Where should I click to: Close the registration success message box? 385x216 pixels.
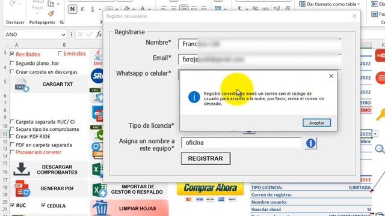331,76
